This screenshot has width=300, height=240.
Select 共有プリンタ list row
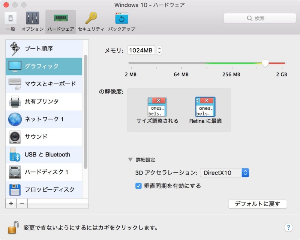tap(44, 102)
